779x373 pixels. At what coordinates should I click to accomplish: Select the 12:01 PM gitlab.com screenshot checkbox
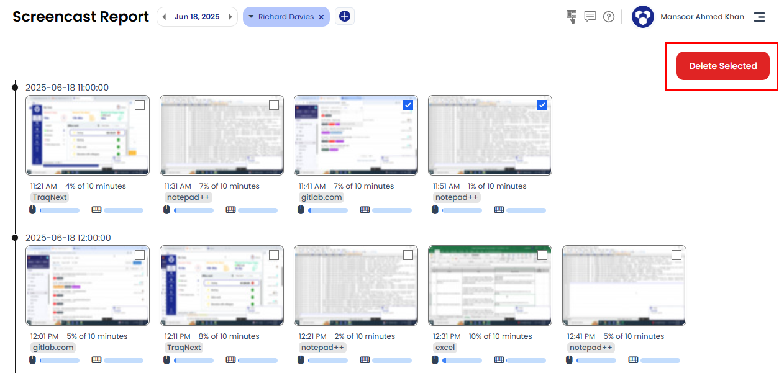139,254
